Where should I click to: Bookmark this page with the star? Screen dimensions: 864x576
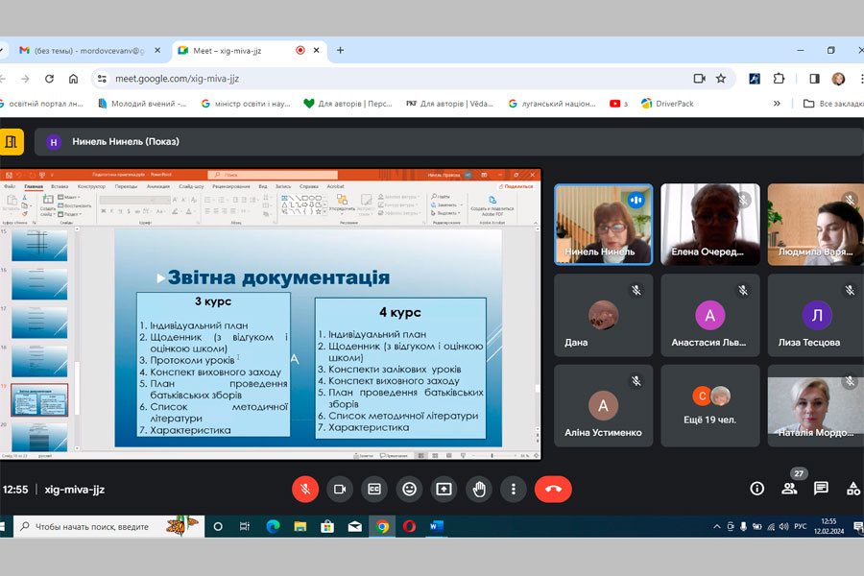tap(721, 79)
